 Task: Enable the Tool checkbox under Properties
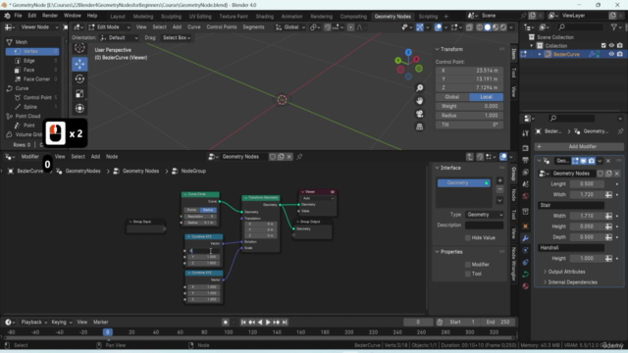(467, 274)
